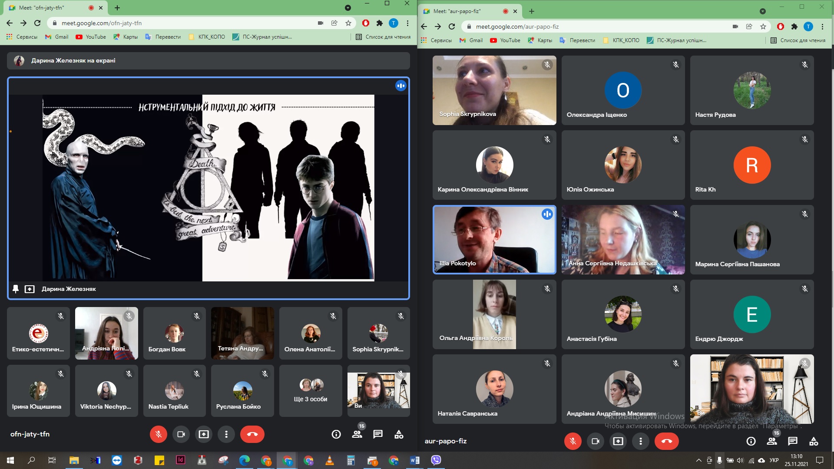The width and height of the screenshot is (834, 469).
Task: Open tab search dropdown in ofn-jaty-tfn window
Action: pyautogui.click(x=347, y=8)
